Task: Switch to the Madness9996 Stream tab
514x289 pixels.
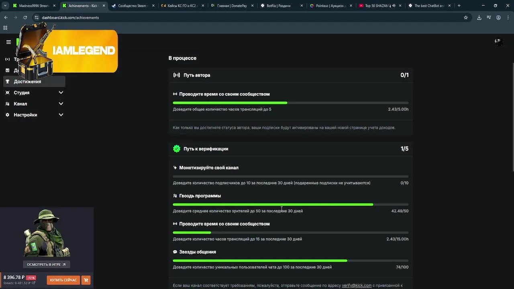Action: point(34,6)
